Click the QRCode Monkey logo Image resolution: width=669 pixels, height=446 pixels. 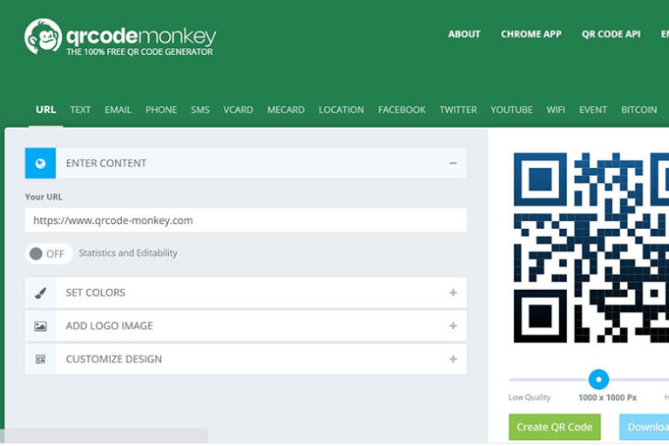click(120, 37)
